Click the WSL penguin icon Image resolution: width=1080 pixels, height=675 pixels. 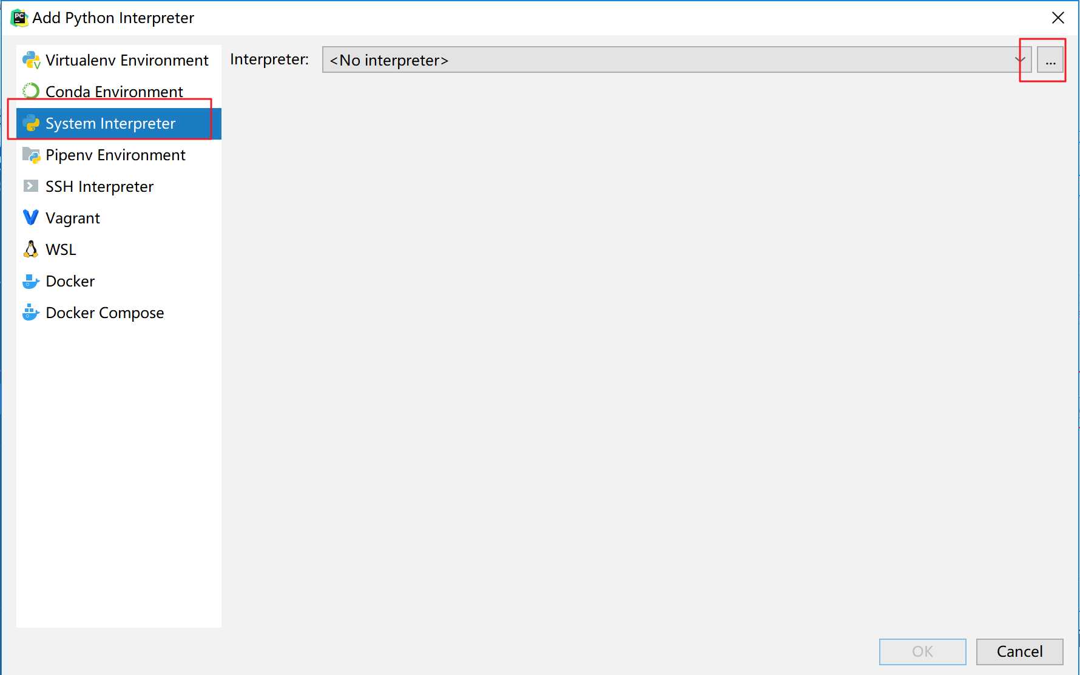pyautogui.click(x=31, y=249)
